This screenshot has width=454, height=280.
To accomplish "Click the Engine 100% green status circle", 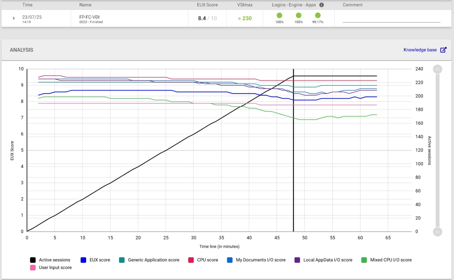I will tap(299, 15).
